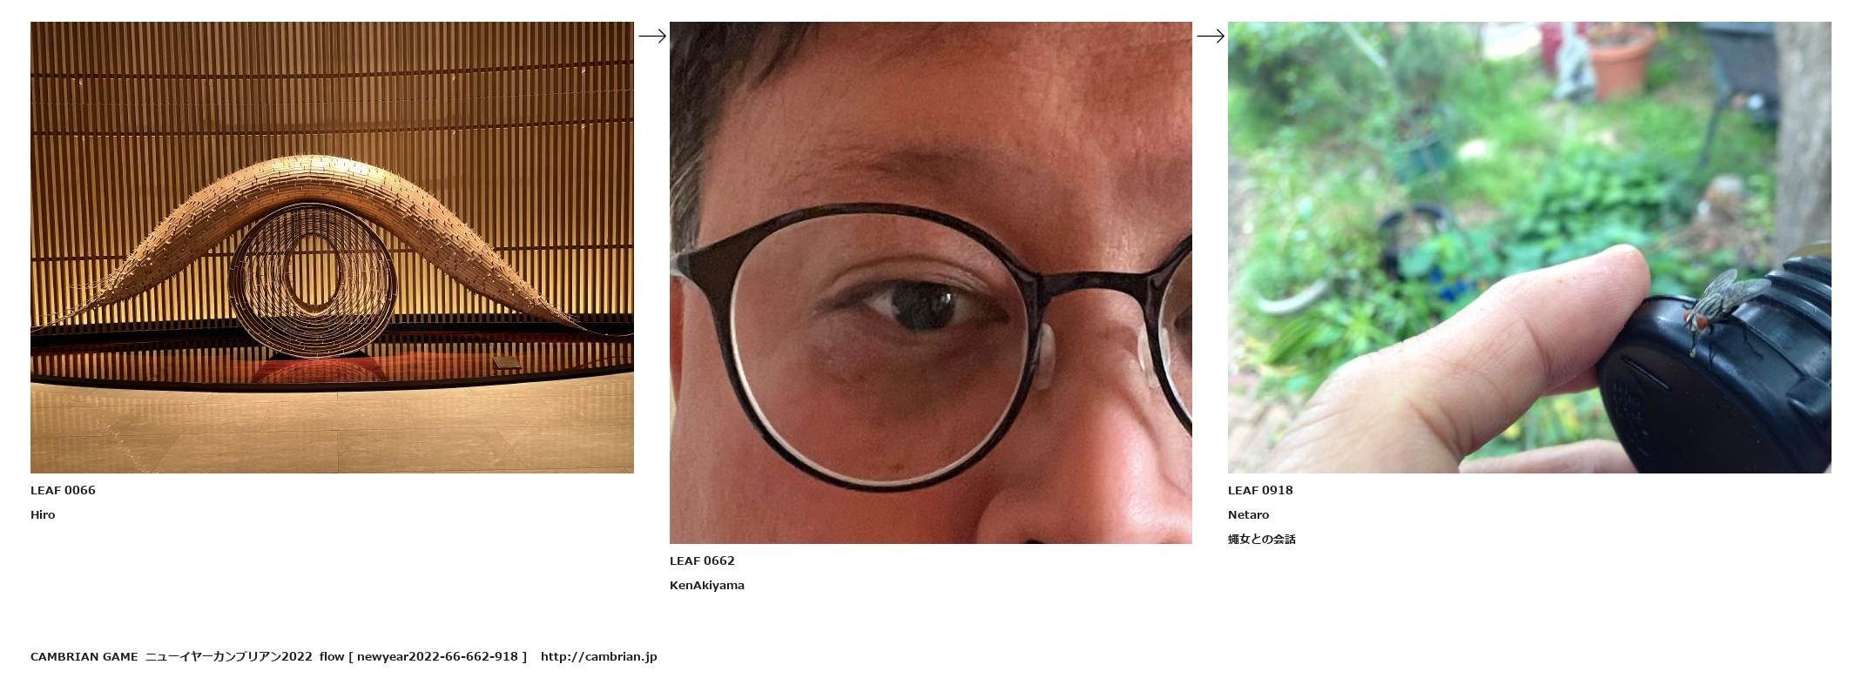Click the ニューイヤーカンブリアン2022 game name
Screen dimensions: 1862x678
click(228, 656)
